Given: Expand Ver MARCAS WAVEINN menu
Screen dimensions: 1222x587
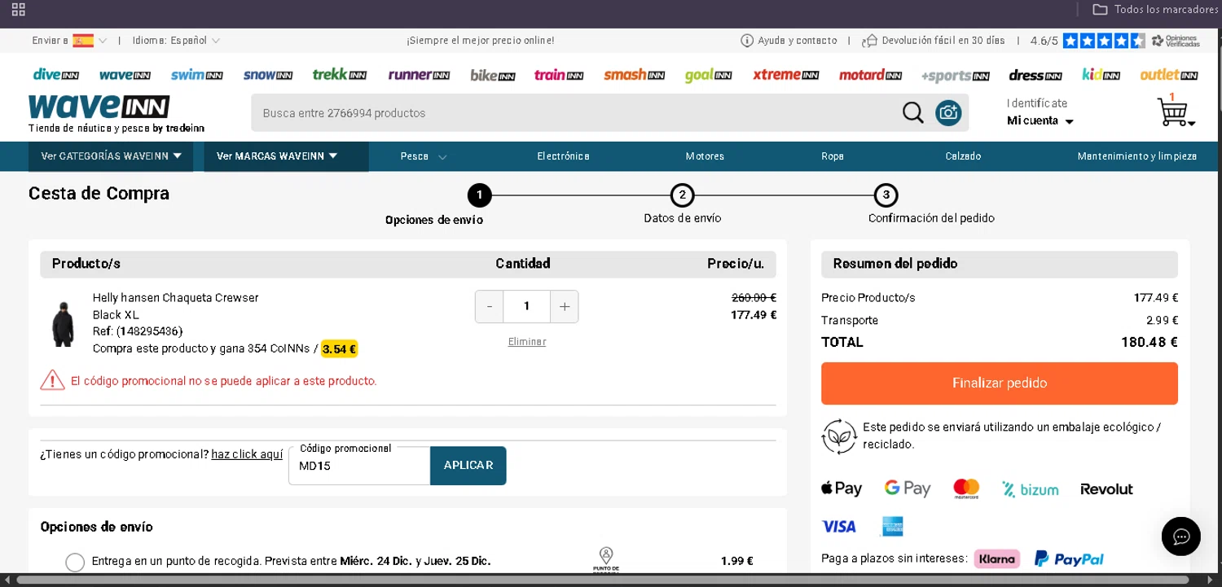Looking at the screenshot, I should click(286, 156).
